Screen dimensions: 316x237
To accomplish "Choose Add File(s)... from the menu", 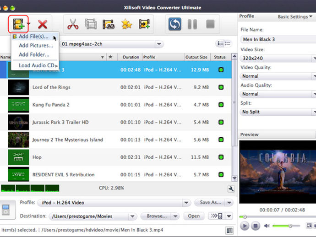I will coord(35,37).
